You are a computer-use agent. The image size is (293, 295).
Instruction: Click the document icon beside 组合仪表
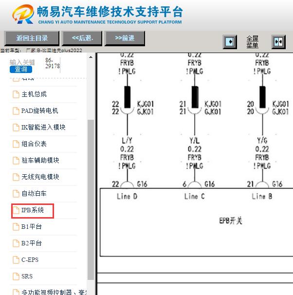16,144
